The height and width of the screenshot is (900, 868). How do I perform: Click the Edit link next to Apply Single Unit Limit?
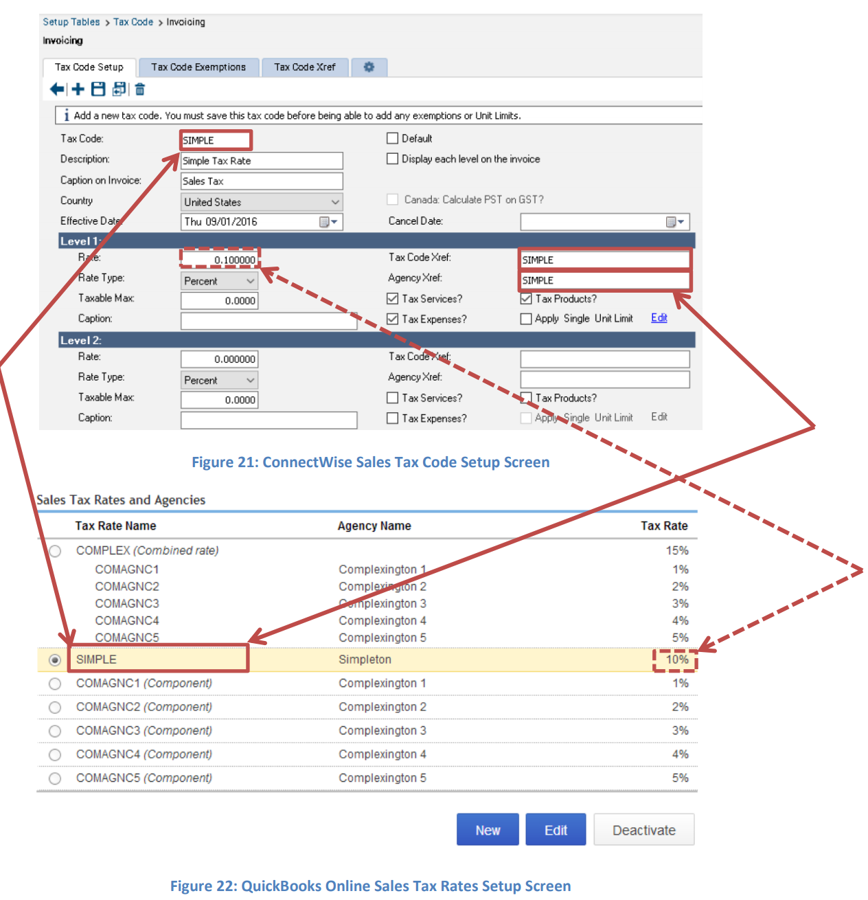(x=659, y=317)
